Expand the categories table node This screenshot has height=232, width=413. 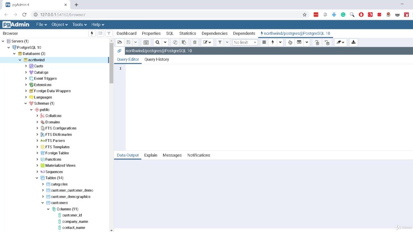tap(43, 184)
